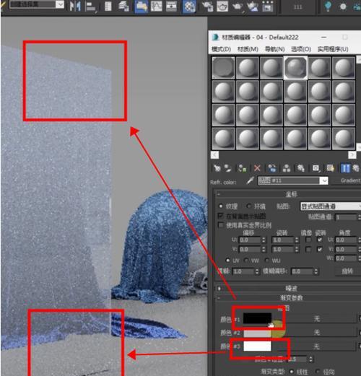The image size is (361, 376).
Task: Select the VW radio button
Action: click(x=246, y=261)
